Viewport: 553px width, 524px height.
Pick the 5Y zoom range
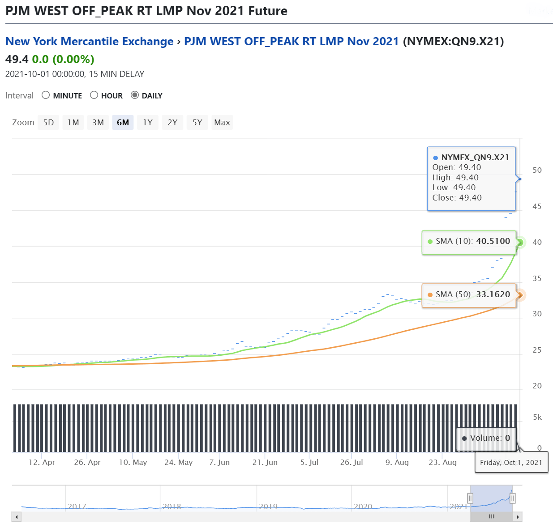[x=197, y=123]
